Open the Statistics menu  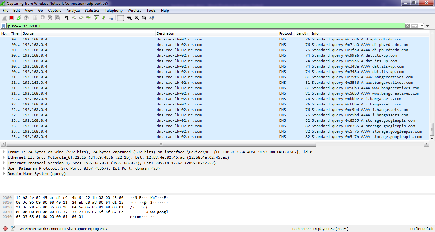pyautogui.click(x=92, y=11)
